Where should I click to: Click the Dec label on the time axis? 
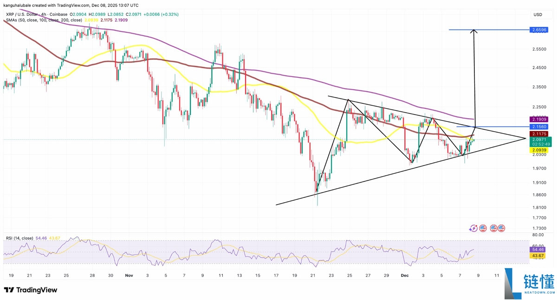click(x=405, y=275)
